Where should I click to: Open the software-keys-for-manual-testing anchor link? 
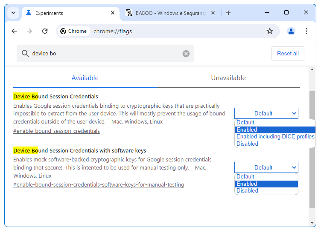[99, 185]
